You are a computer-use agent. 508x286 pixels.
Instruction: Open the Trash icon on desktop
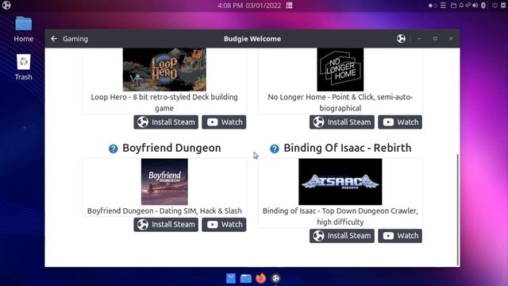coord(23,67)
